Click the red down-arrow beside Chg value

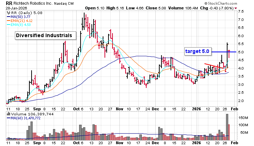click(247, 8)
